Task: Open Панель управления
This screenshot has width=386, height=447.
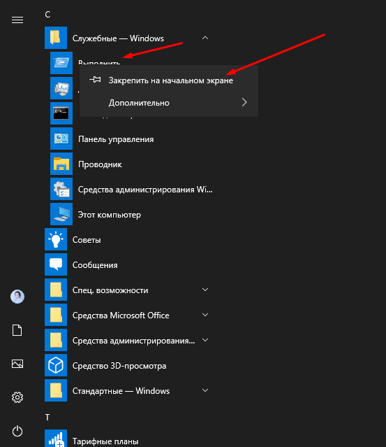Action: tap(116, 139)
